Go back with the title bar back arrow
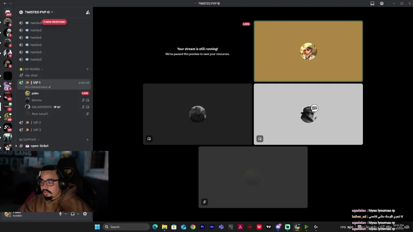413x232 pixels. [x=5, y=3]
